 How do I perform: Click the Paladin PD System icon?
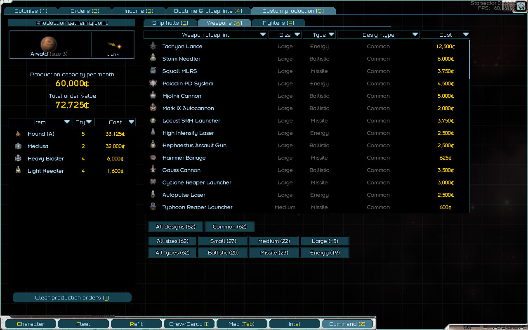(x=153, y=83)
